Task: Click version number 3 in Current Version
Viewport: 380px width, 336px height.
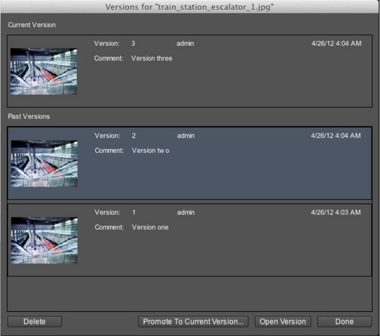Action: click(134, 44)
